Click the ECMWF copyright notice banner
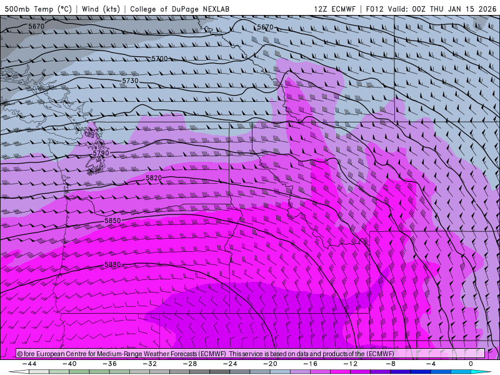 [251, 354]
